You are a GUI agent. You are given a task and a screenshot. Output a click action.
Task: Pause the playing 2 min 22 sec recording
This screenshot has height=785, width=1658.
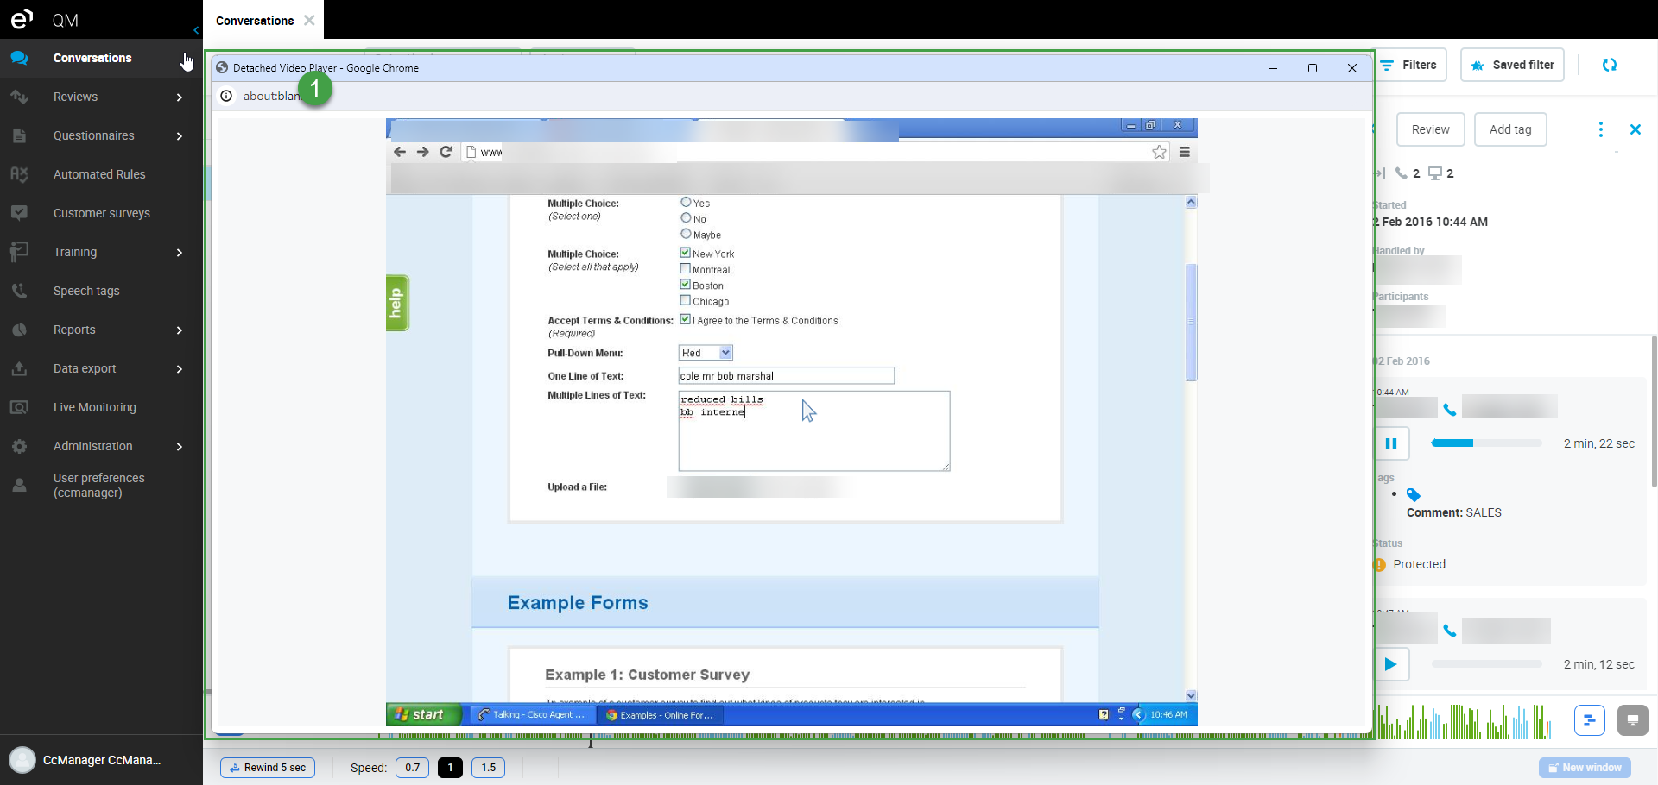(1391, 443)
